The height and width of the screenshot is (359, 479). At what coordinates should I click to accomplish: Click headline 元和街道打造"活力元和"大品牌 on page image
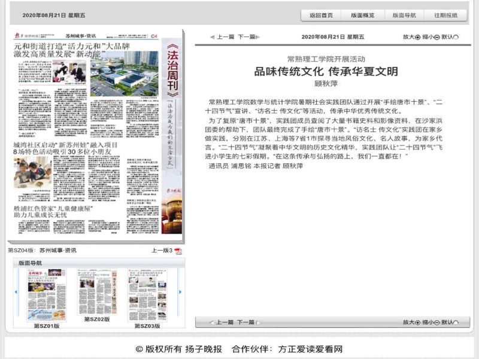[x=72, y=47]
